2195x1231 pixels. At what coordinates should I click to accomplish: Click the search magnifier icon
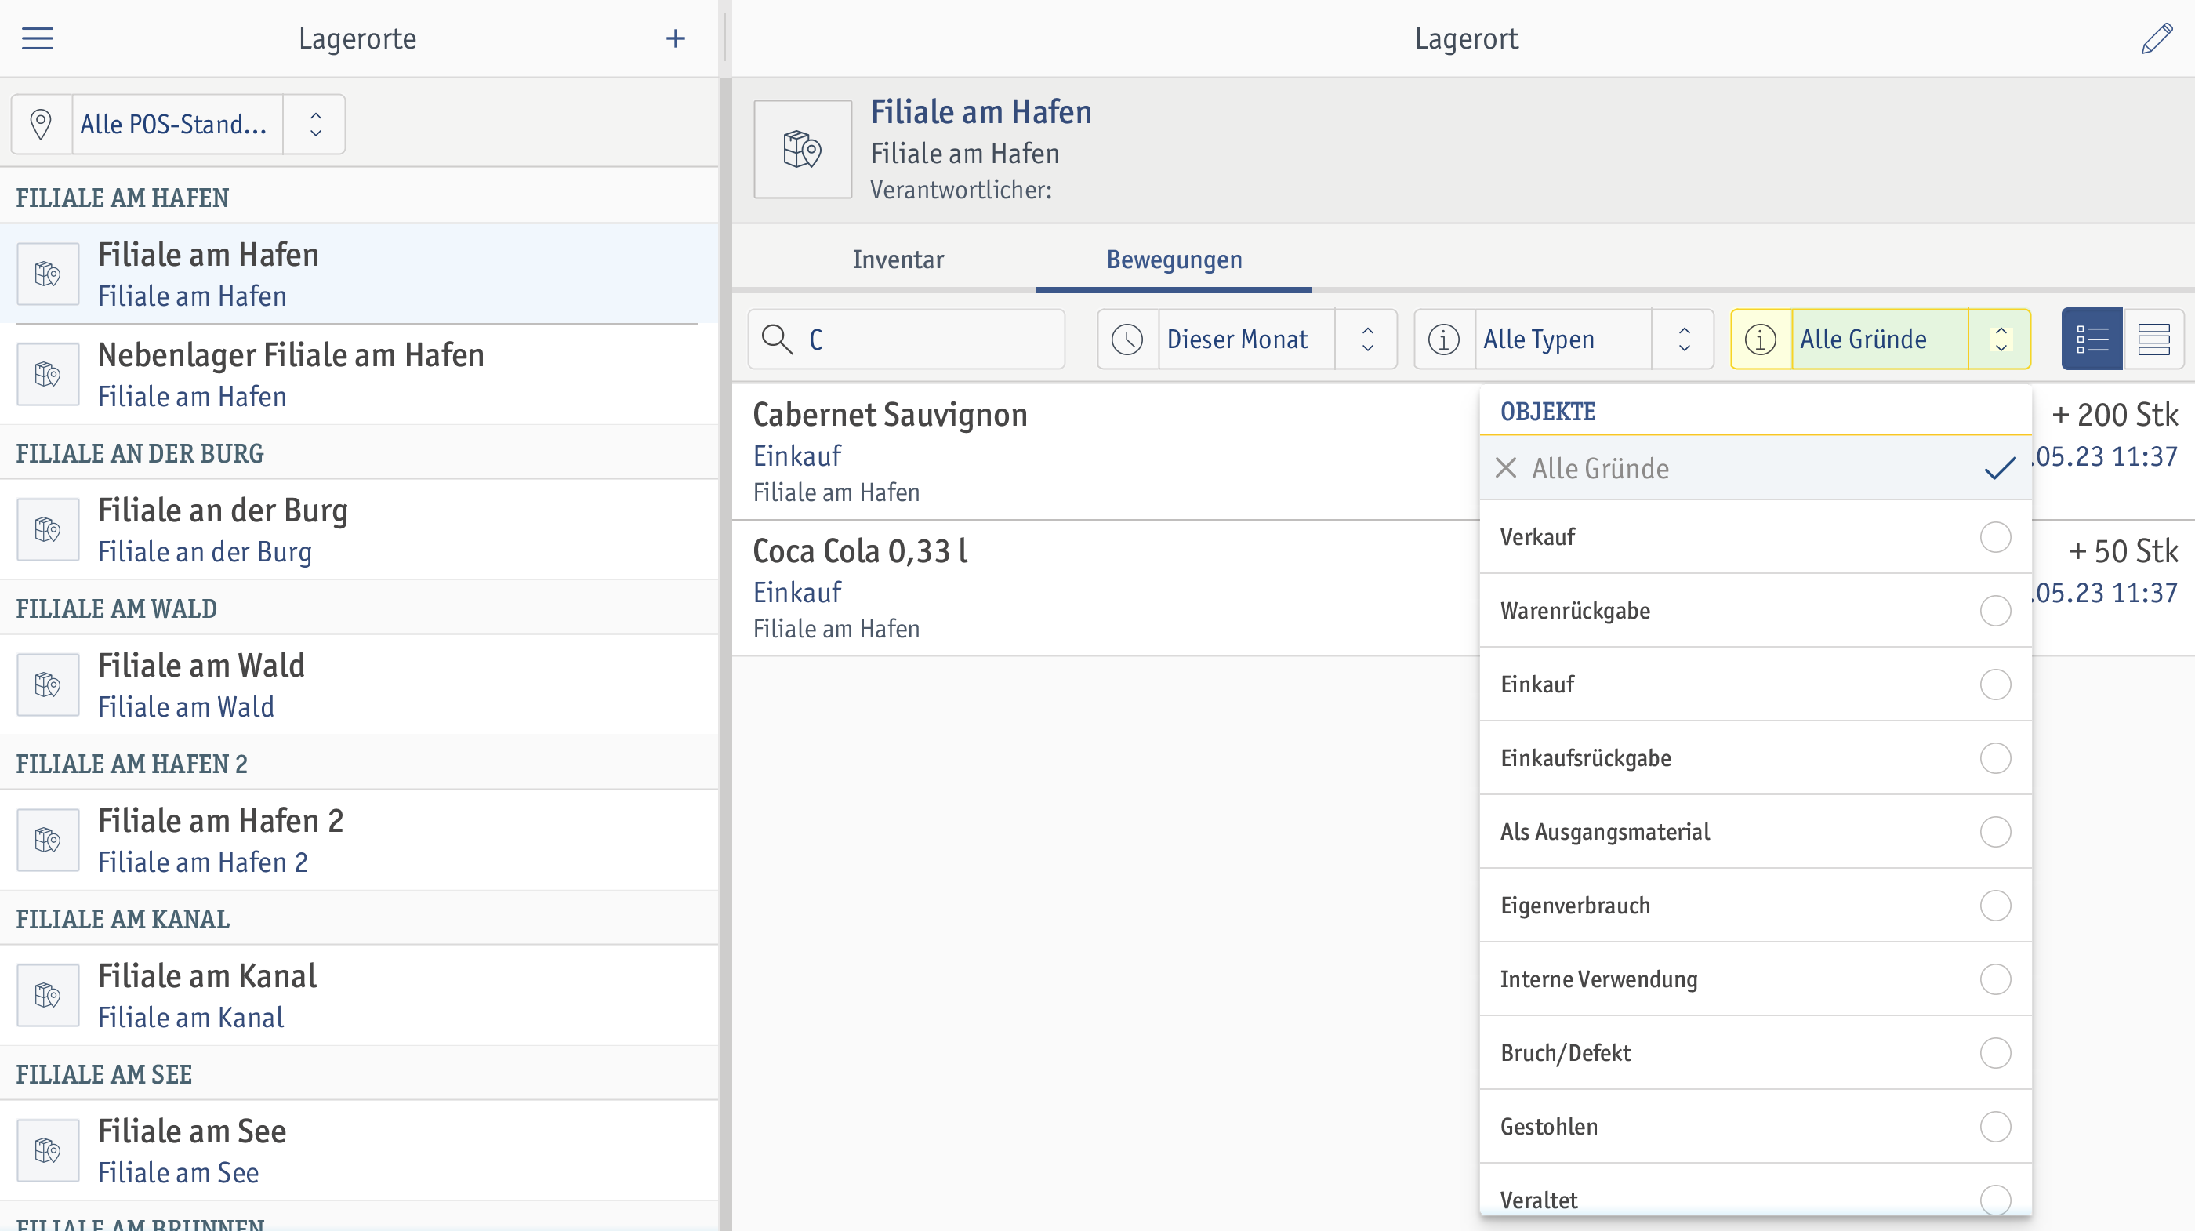click(777, 340)
